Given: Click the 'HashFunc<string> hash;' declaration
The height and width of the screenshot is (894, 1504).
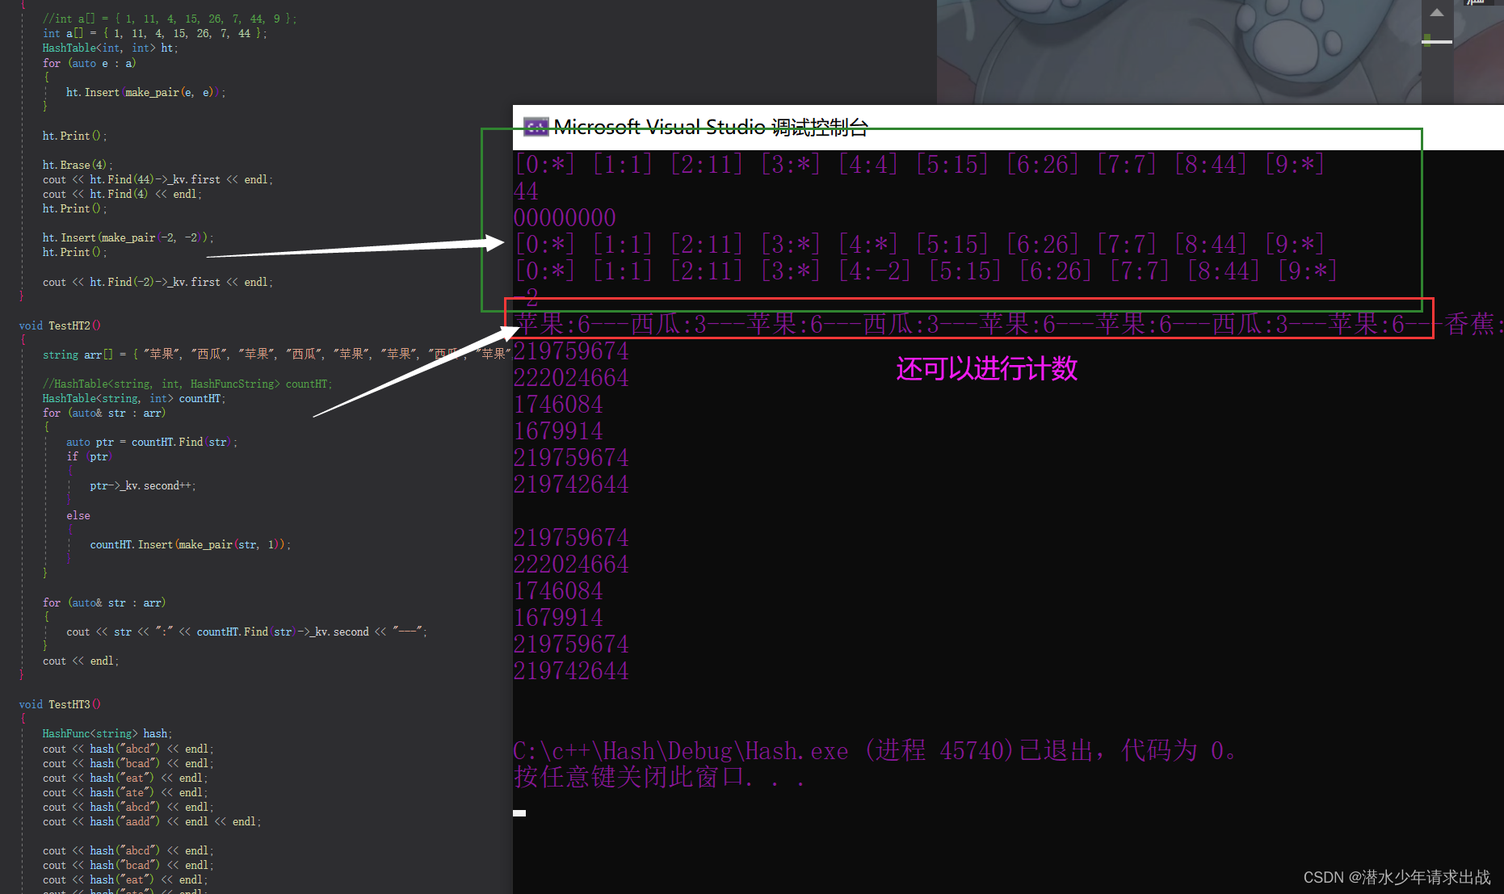Looking at the screenshot, I should click(107, 733).
